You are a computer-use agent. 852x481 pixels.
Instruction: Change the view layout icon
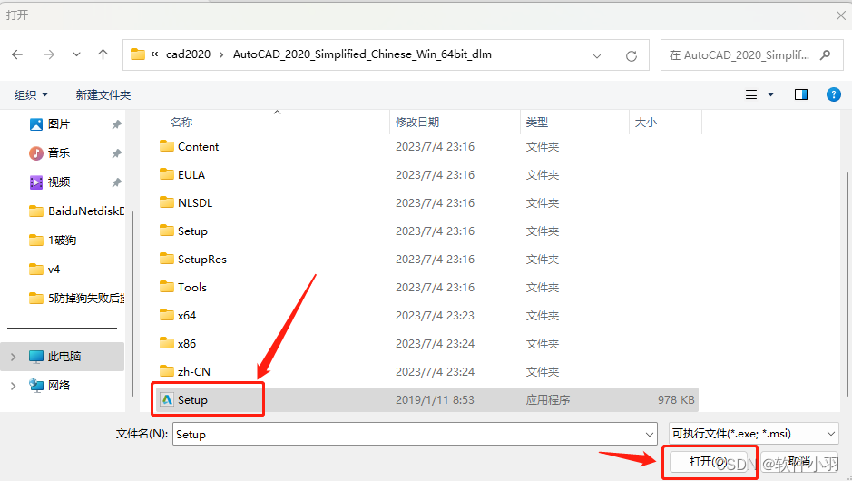point(751,94)
